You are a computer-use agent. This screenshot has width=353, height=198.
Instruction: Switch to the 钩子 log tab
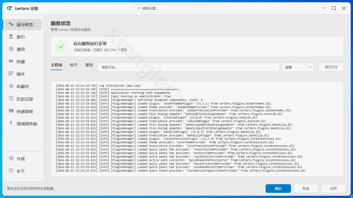coord(74,65)
